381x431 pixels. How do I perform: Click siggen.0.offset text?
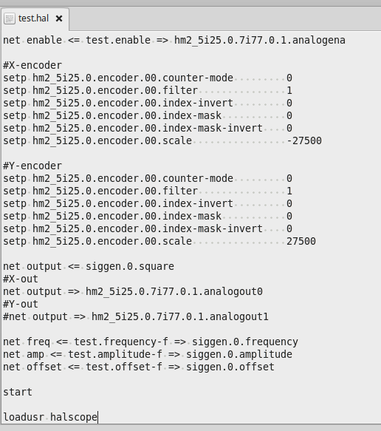click(x=230, y=367)
